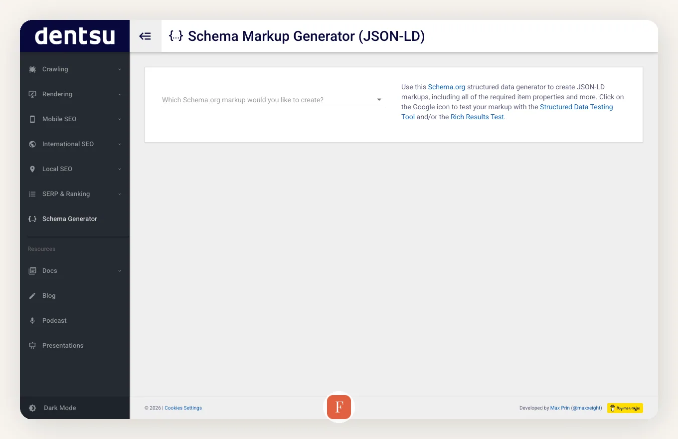Click the Local SEO map pin icon
This screenshot has height=439, width=678.
point(32,169)
